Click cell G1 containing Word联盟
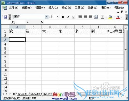This screenshot has width=129, height=101. click(115, 31)
